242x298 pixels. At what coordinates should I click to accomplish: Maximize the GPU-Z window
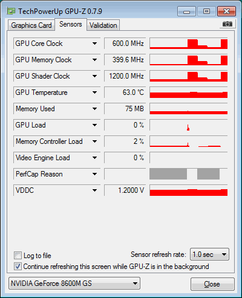pyautogui.click(x=206, y=11)
